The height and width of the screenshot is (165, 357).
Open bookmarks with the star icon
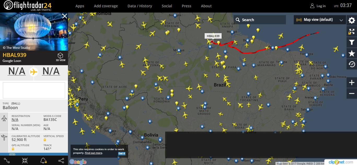352,54
